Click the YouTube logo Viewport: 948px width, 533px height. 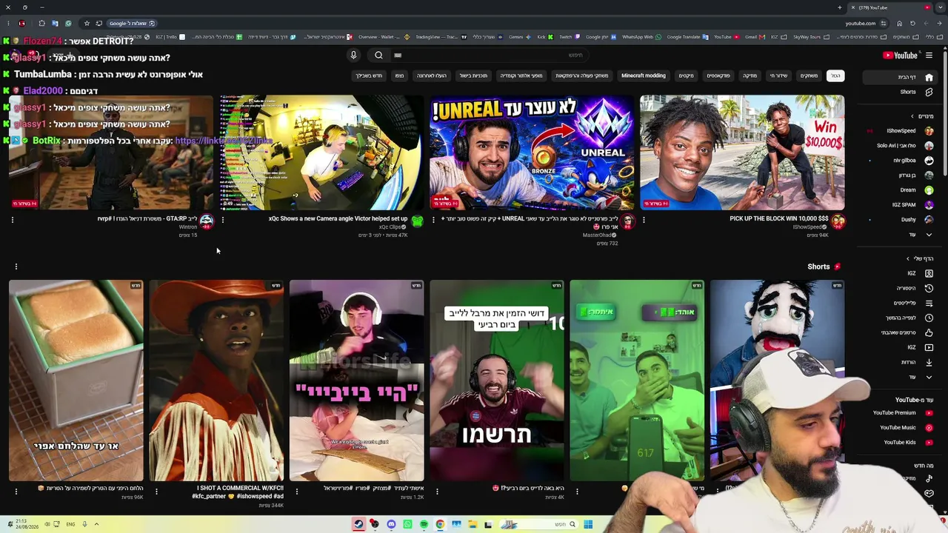[x=901, y=56]
